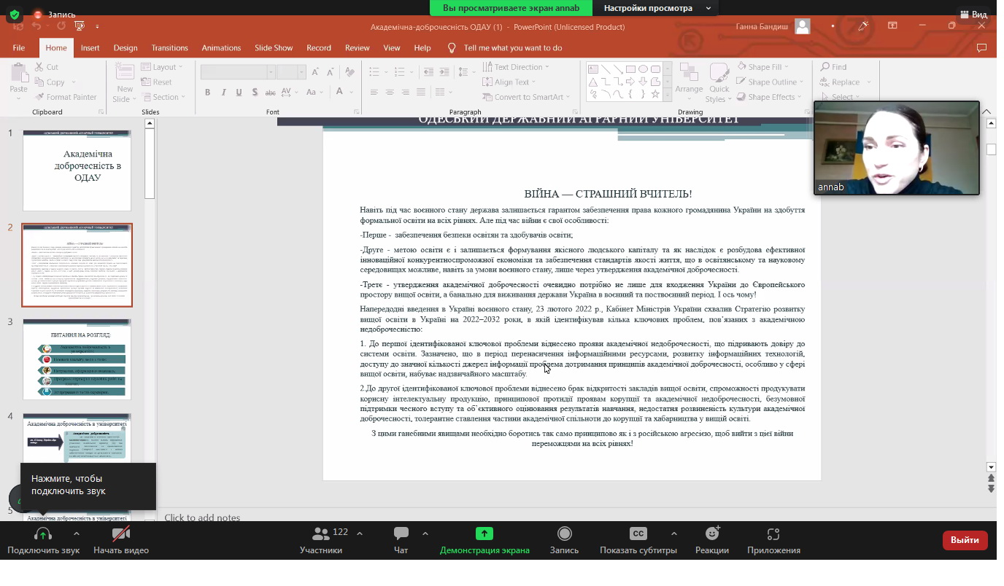Open the Shape Fill dropdown

[x=765, y=67]
